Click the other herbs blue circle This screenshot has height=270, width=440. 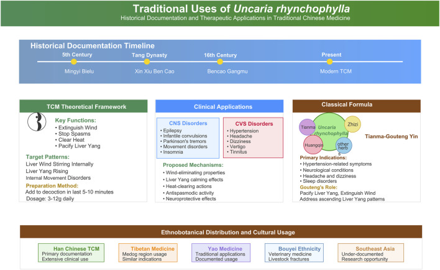click(x=343, y=146)
